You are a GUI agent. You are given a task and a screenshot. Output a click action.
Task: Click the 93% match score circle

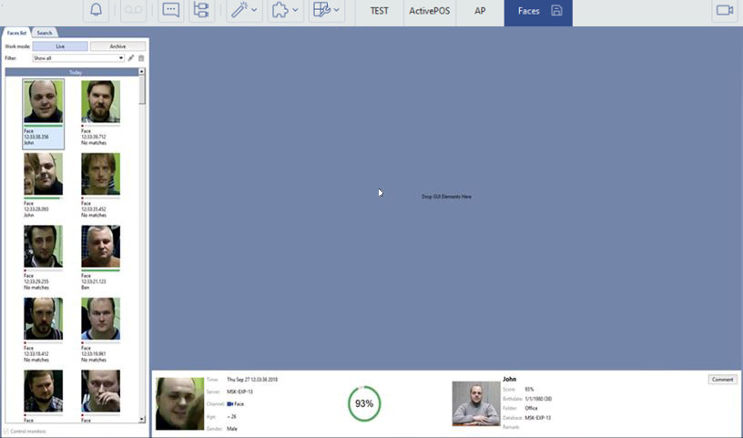point(365,402)
